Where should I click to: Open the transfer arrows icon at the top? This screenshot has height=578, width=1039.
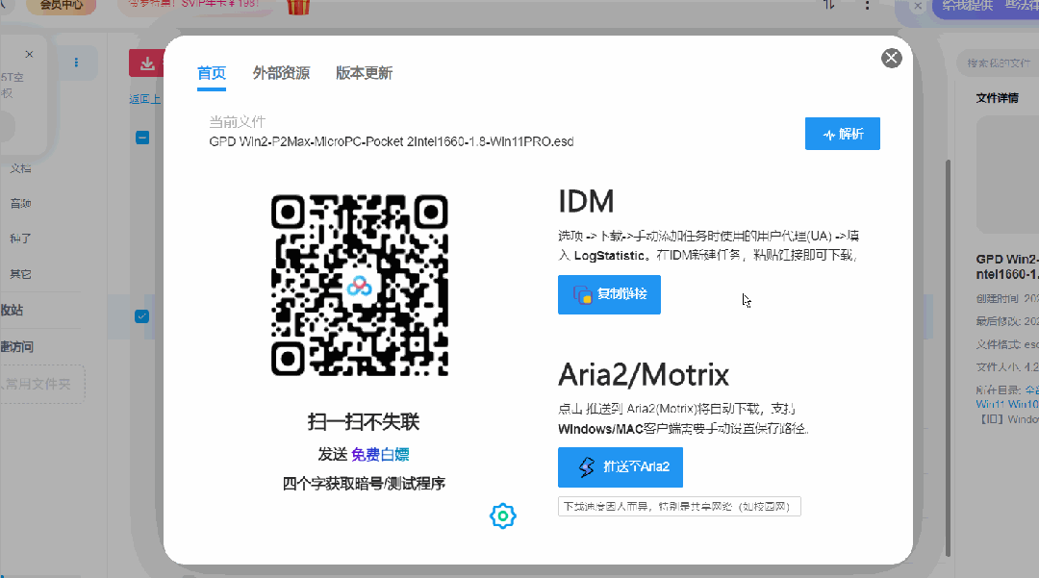[x=829, y=5]
